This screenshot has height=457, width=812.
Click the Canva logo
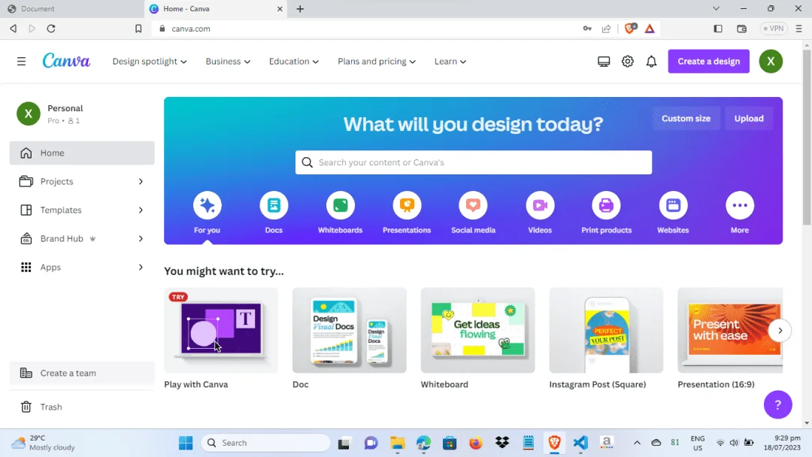pos(66,61)
